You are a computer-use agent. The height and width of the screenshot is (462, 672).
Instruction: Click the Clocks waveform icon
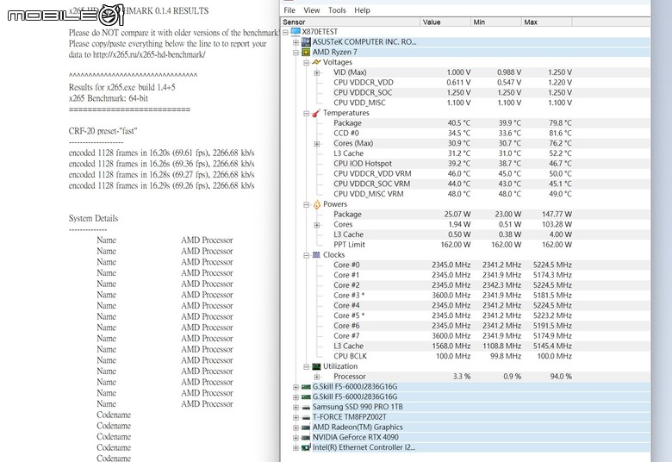click(x=316, y=255)
